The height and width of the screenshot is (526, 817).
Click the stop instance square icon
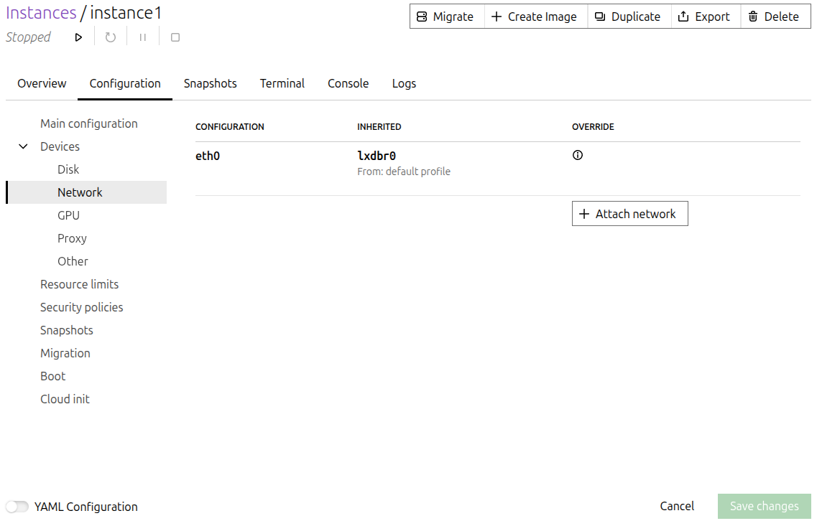click(x=175, y=37)
